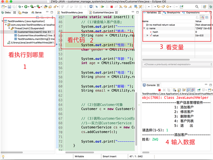This screenshot has width=213, height=160.
Task: Collapse the Thread [main] (Suspended) node
Action: coord(9,28)
